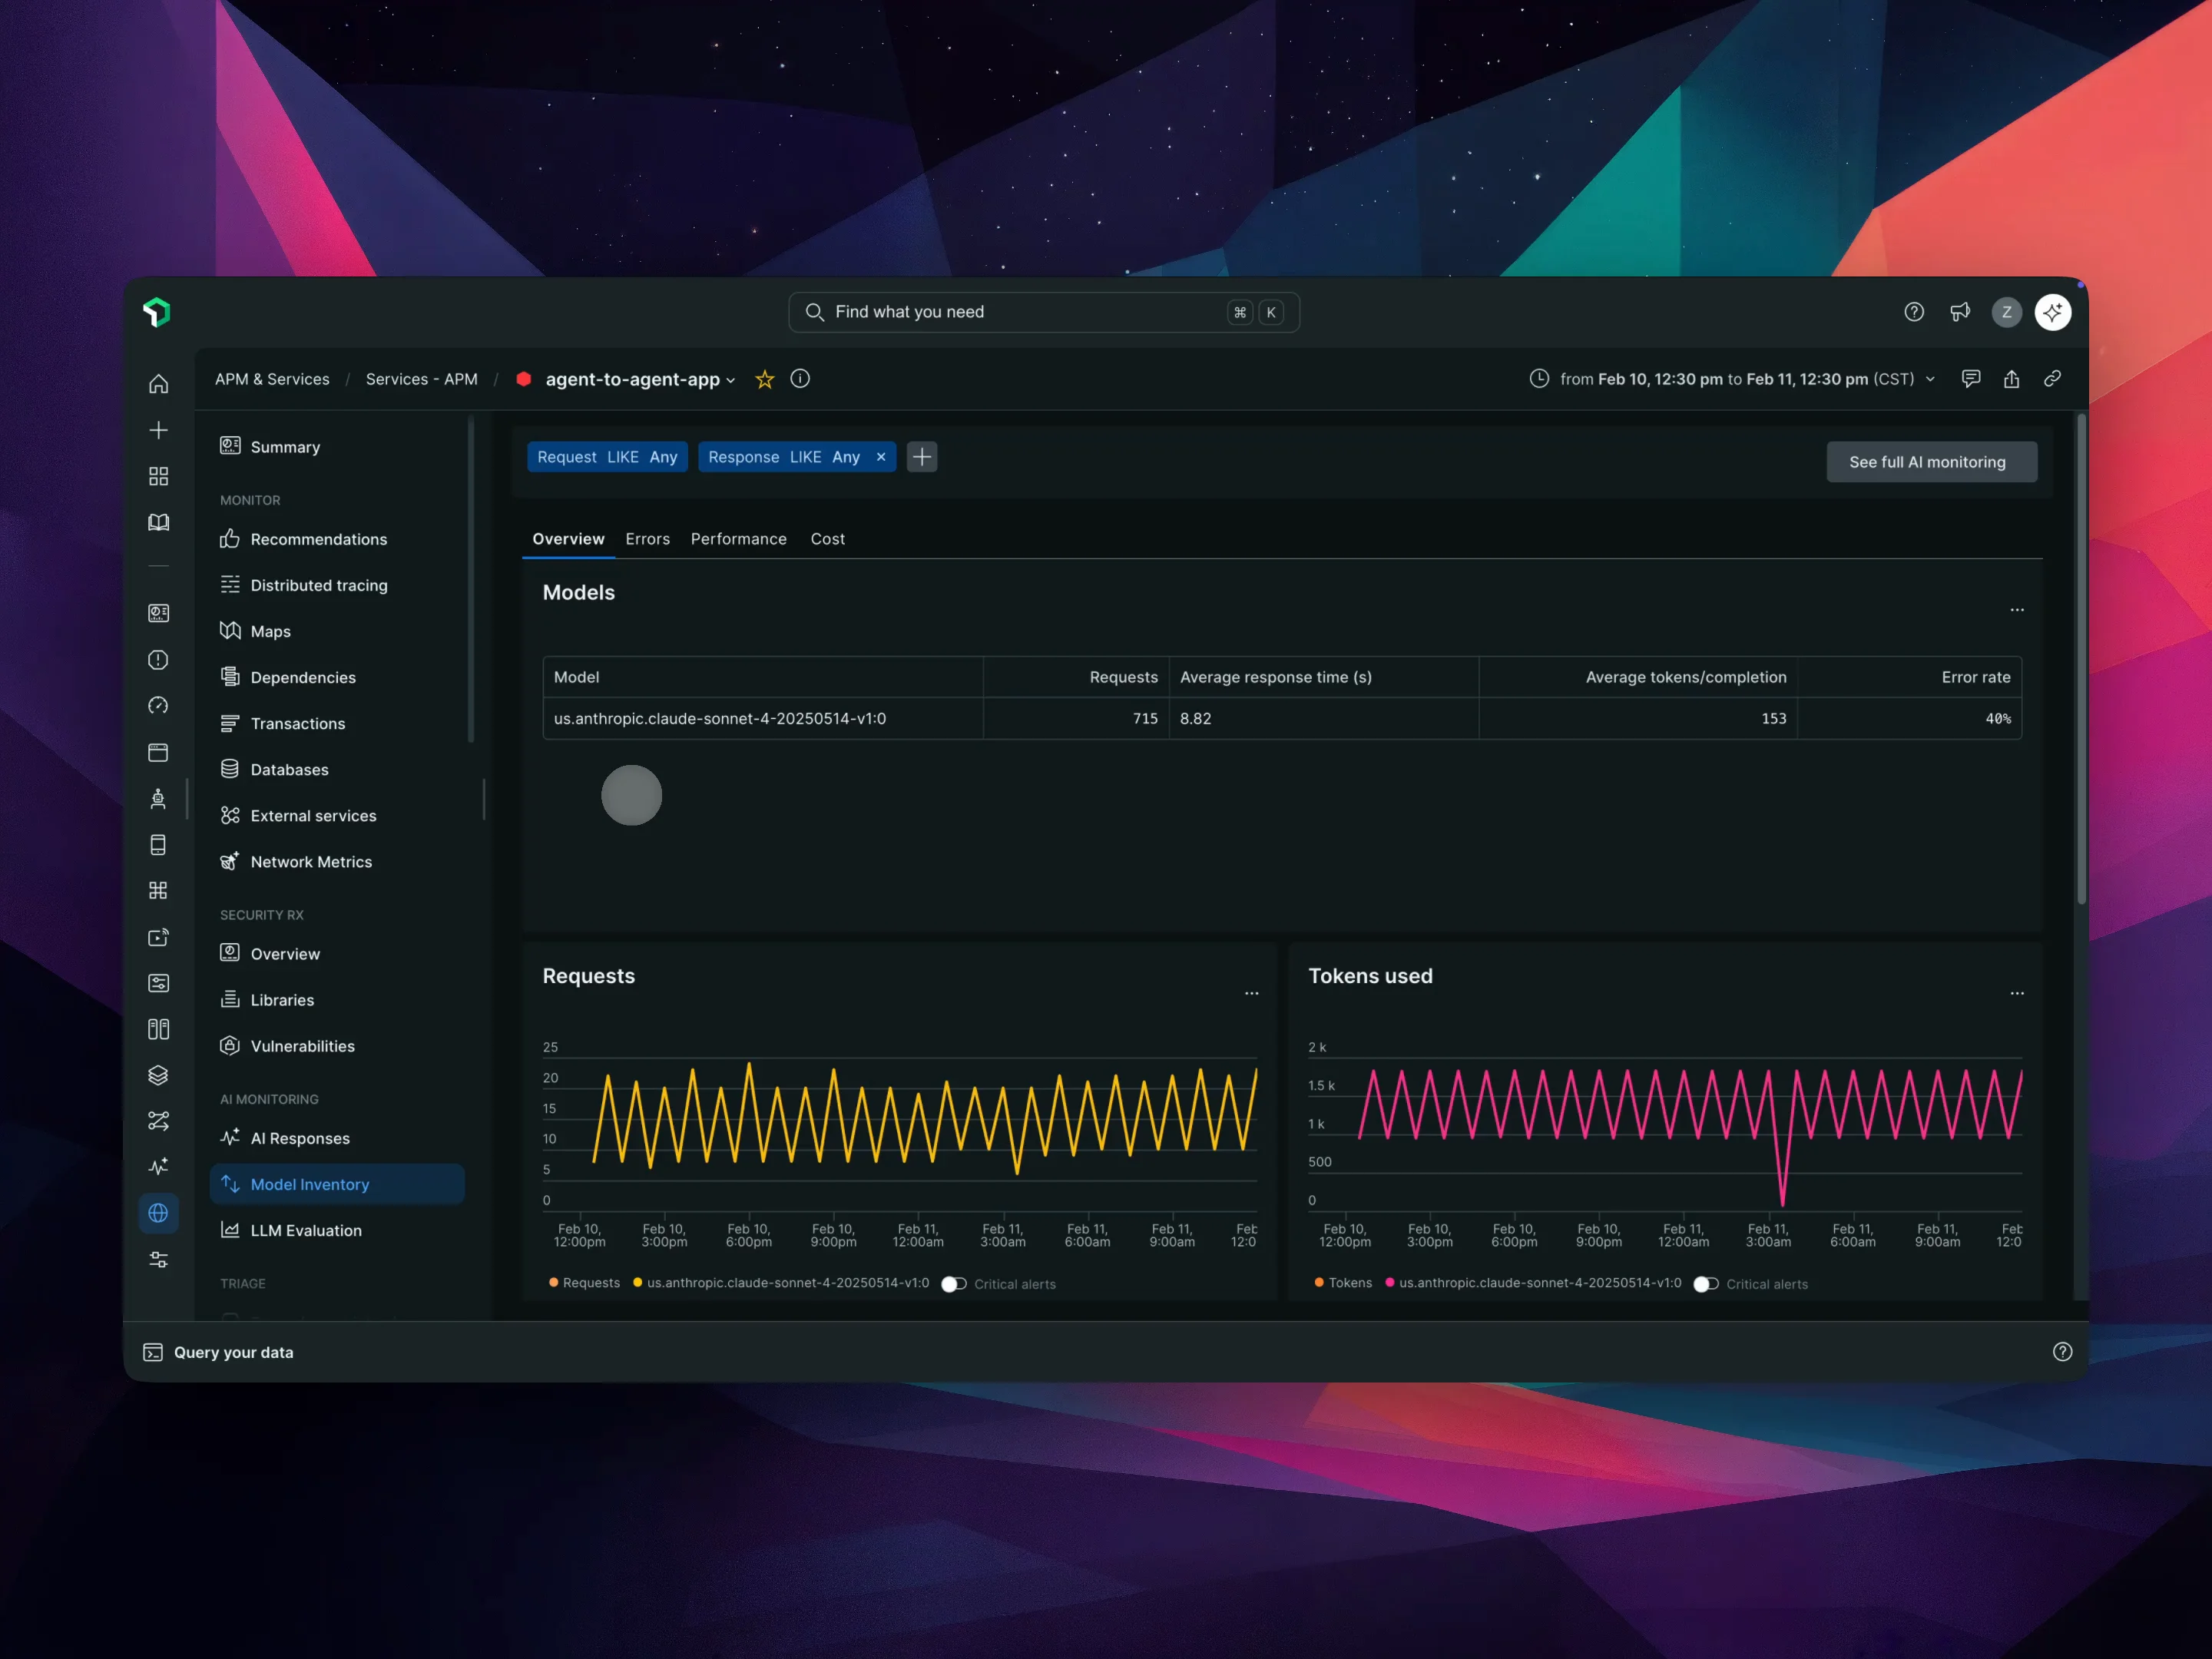2212x1659 pixels.
Task: Select the globe AI Monitoring icon in sidebar rail
Action: point(159,1213)
